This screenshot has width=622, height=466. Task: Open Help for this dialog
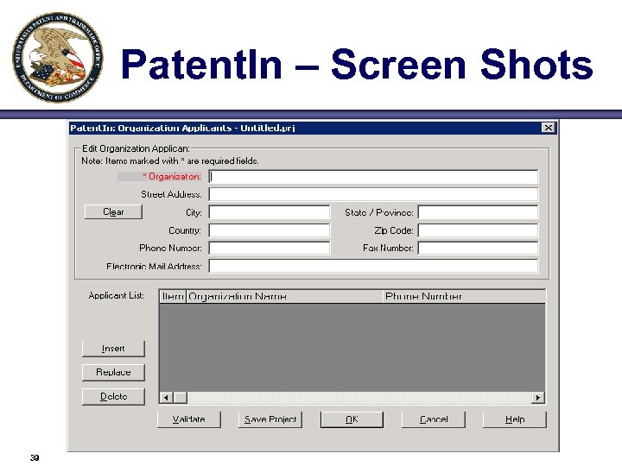515,419
